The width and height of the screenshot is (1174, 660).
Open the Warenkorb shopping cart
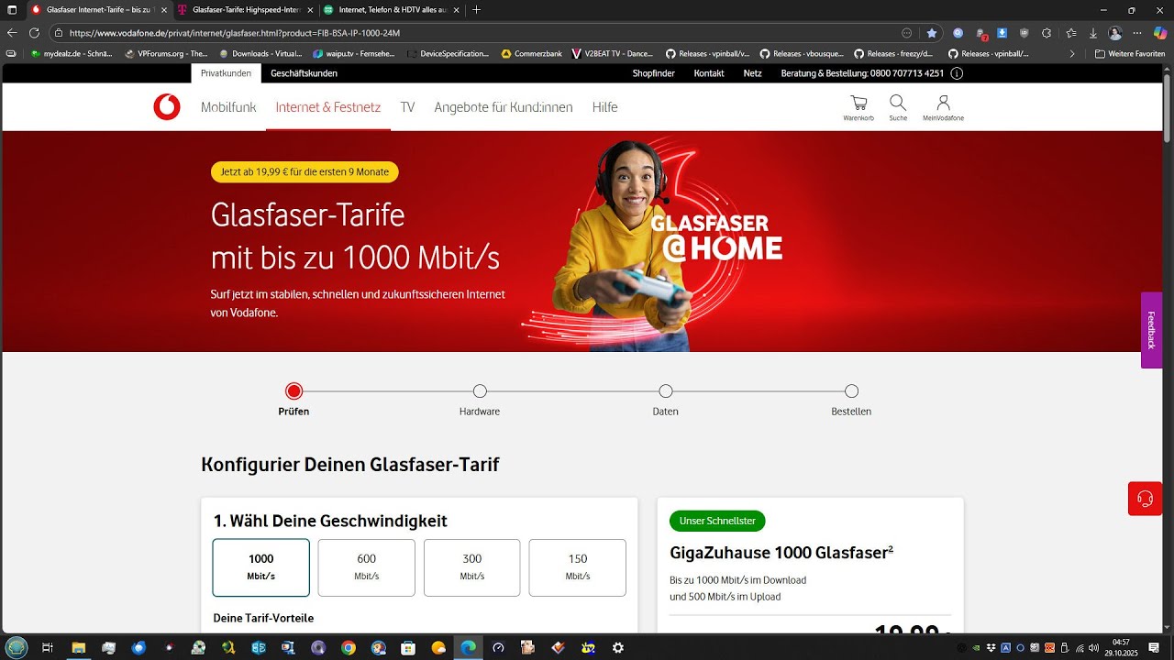coord(858,107)
